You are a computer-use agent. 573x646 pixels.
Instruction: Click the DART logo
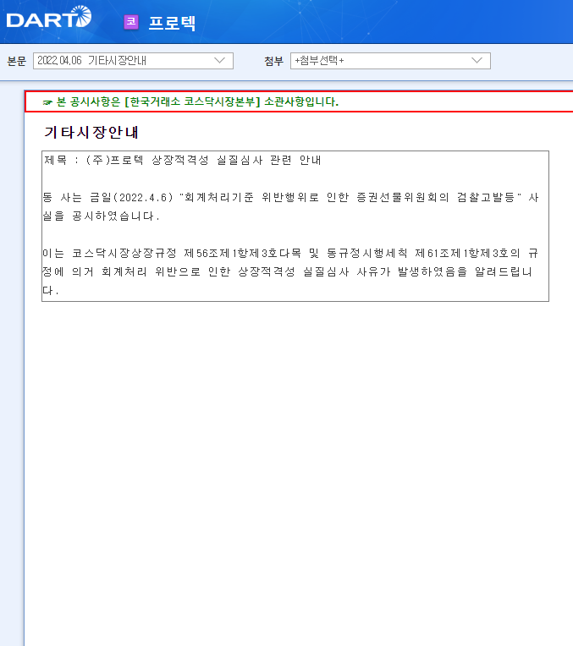coord(49,17)
